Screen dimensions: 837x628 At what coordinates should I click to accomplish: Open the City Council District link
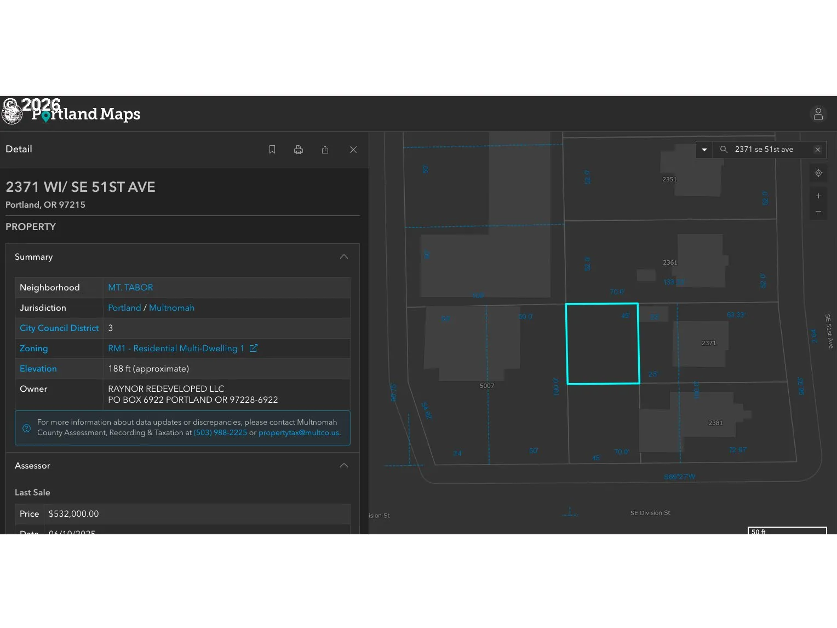coord(59,328)
